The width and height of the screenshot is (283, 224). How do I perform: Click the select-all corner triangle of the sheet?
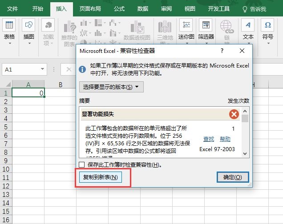pos(8,84)
